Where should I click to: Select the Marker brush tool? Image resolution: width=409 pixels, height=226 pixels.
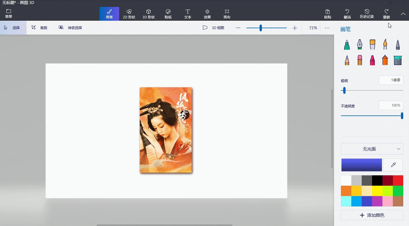[347, 45]
